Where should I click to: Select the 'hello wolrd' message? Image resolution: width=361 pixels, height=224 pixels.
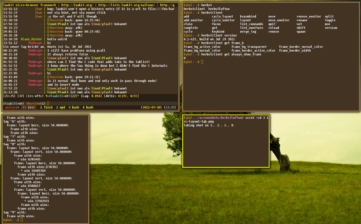[x=57, y=39]
